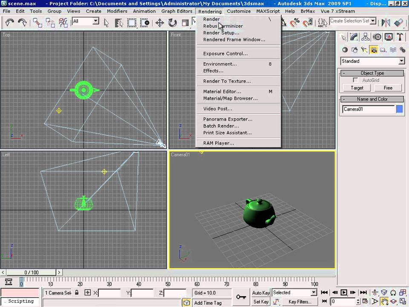The height and width of the screenshot is (307, 409).
Task: Switch to the Utilities hammer tab
Action: (x=400, y=37)
